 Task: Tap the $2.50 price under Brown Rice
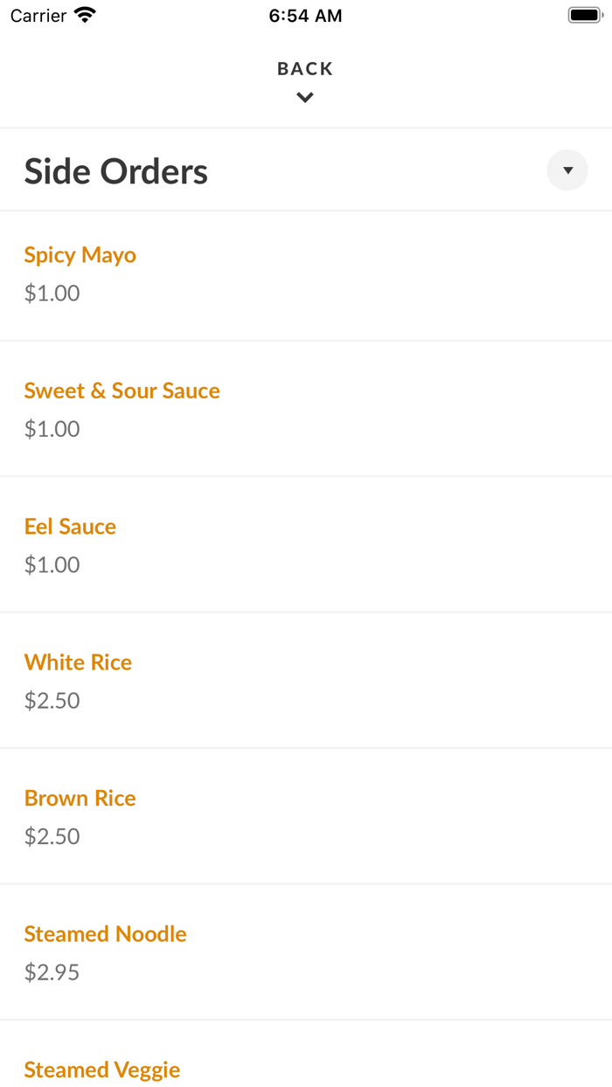(x=52, y=836)
